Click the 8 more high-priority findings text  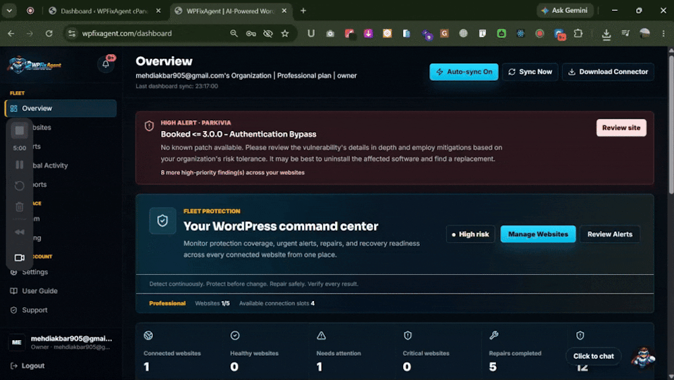pos(233,173)
